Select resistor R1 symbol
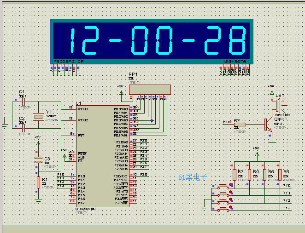This screenshot has height=233, width=305. click(38, 182)
